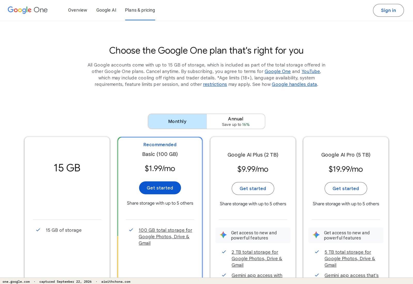Click the Sign in button

388,10
